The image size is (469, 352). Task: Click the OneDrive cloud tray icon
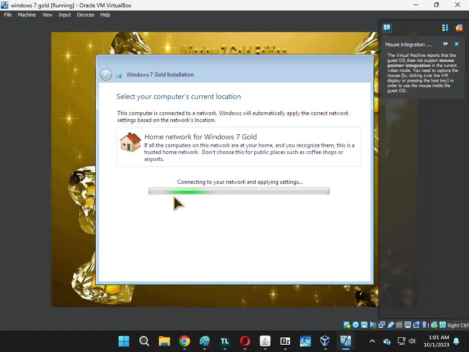(387, 341)
